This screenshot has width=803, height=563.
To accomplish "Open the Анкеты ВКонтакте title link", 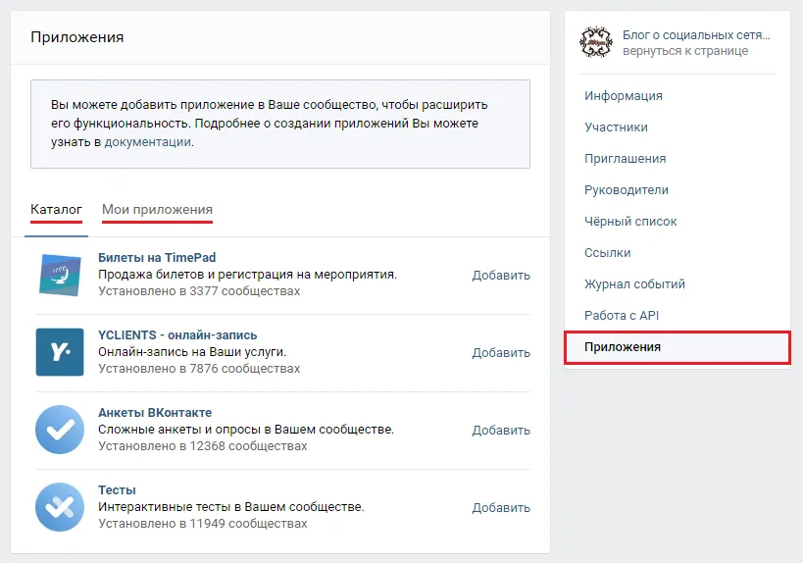I will point(155,412).
